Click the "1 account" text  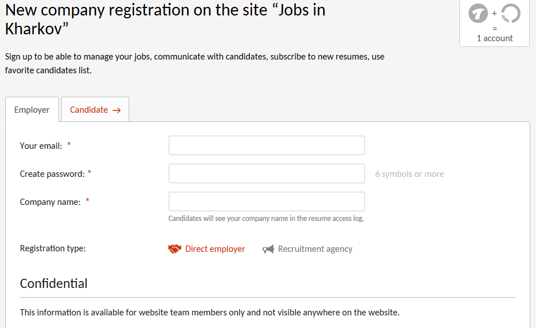(x=495, y=38)
